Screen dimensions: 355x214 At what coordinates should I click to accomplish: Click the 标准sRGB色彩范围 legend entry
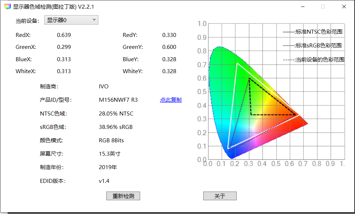tap(312, 45)
